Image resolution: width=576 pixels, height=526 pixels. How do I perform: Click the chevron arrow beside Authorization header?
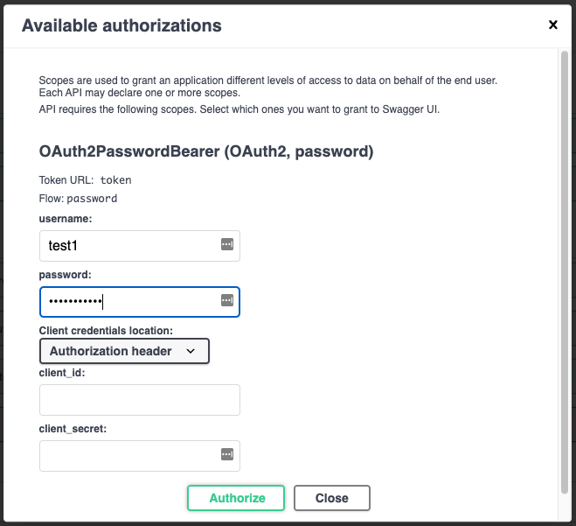click(191, 351)
